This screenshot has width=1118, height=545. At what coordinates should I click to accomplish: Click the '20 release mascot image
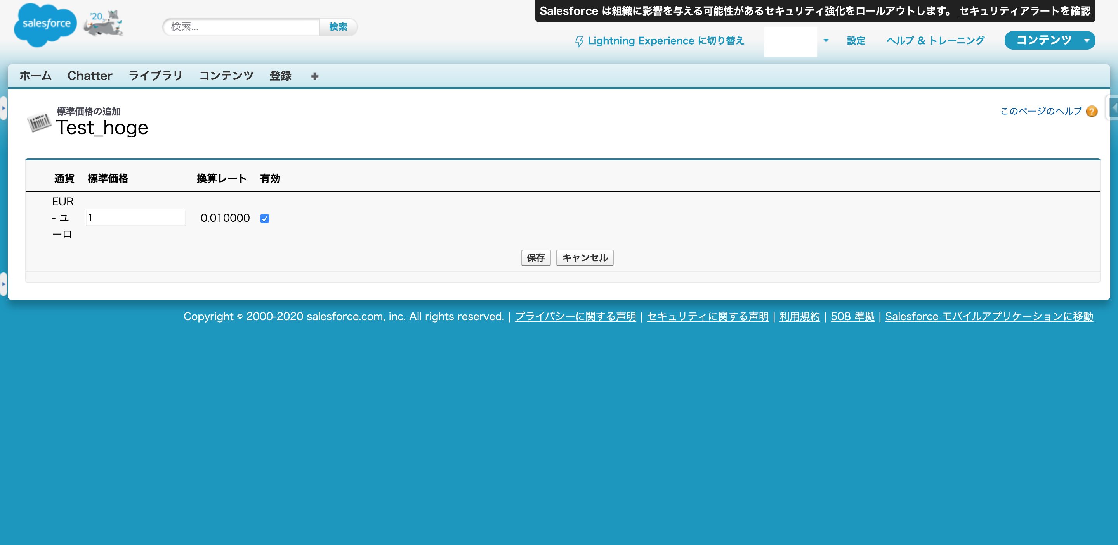[x=103, y=23]
